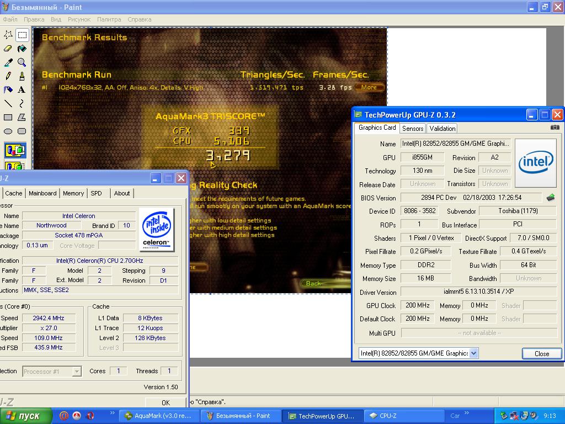565x424 pixels.
Task: Click the Intel logo in GPU-Z
Action: 536,163
